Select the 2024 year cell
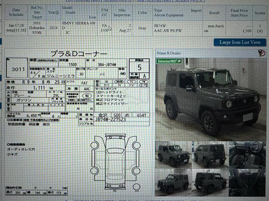 pos(53,28)
